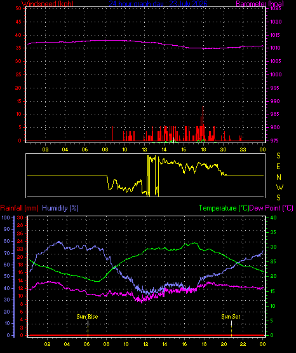Click the N wind direction label
Screen dimensions: 296x353
[279, 177]
